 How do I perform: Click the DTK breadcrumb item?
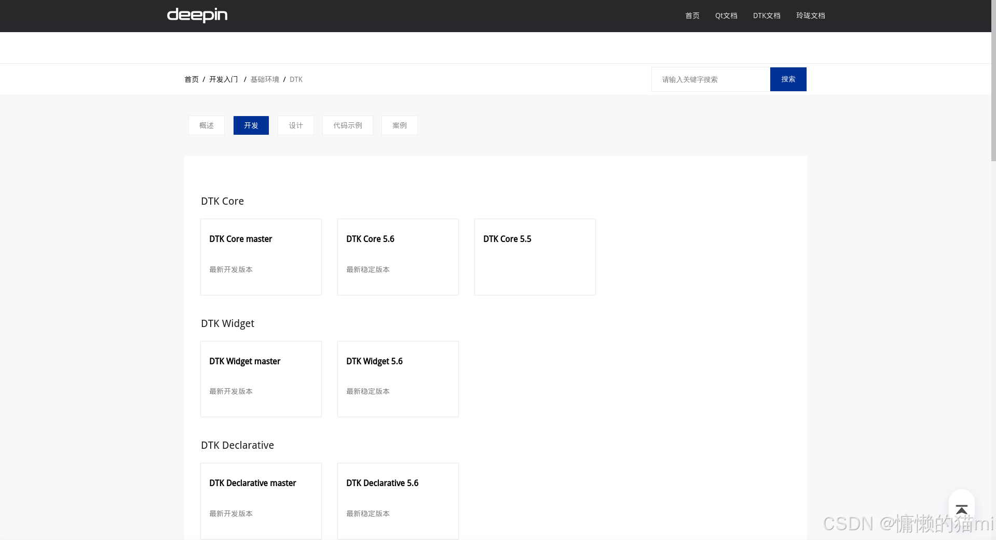click(296, 79)
